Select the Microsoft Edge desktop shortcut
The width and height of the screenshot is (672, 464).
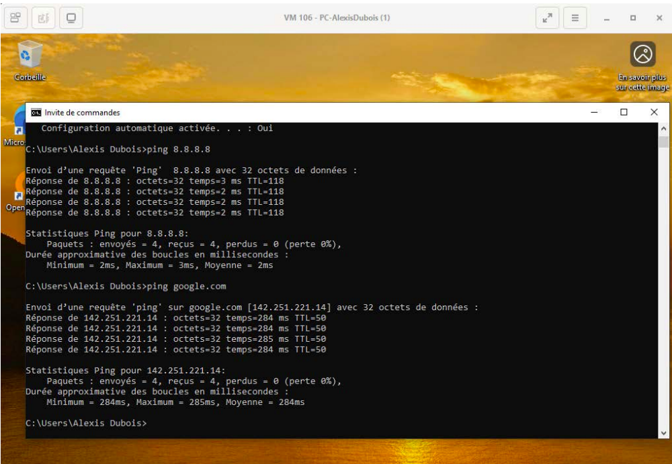click(x=15, y=126)
